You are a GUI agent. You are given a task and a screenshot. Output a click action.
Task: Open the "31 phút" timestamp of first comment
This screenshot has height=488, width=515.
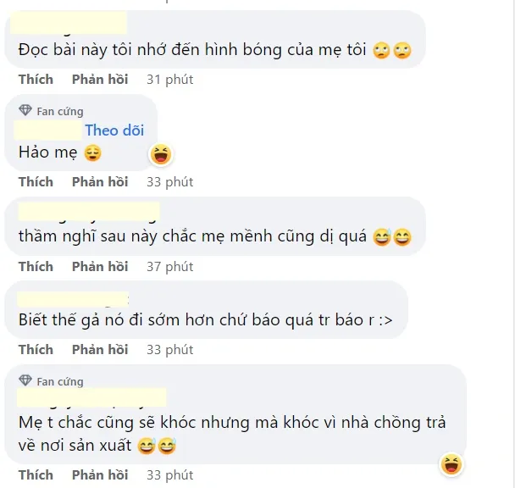(x=169, y=79)
